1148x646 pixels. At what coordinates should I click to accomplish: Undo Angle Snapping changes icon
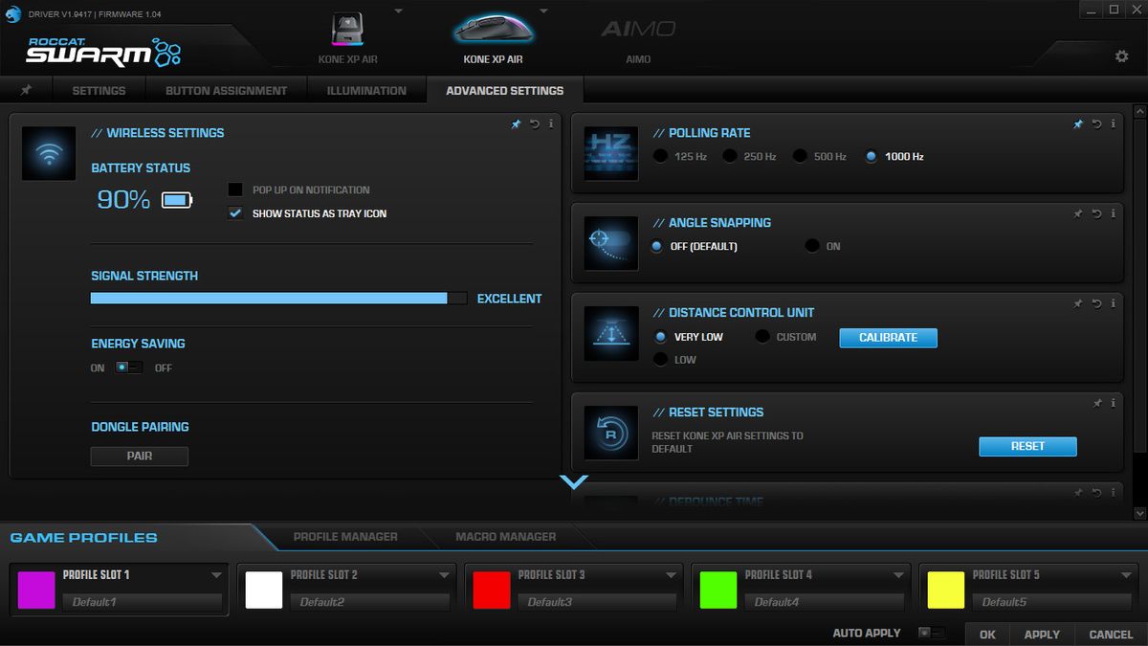1096,214
